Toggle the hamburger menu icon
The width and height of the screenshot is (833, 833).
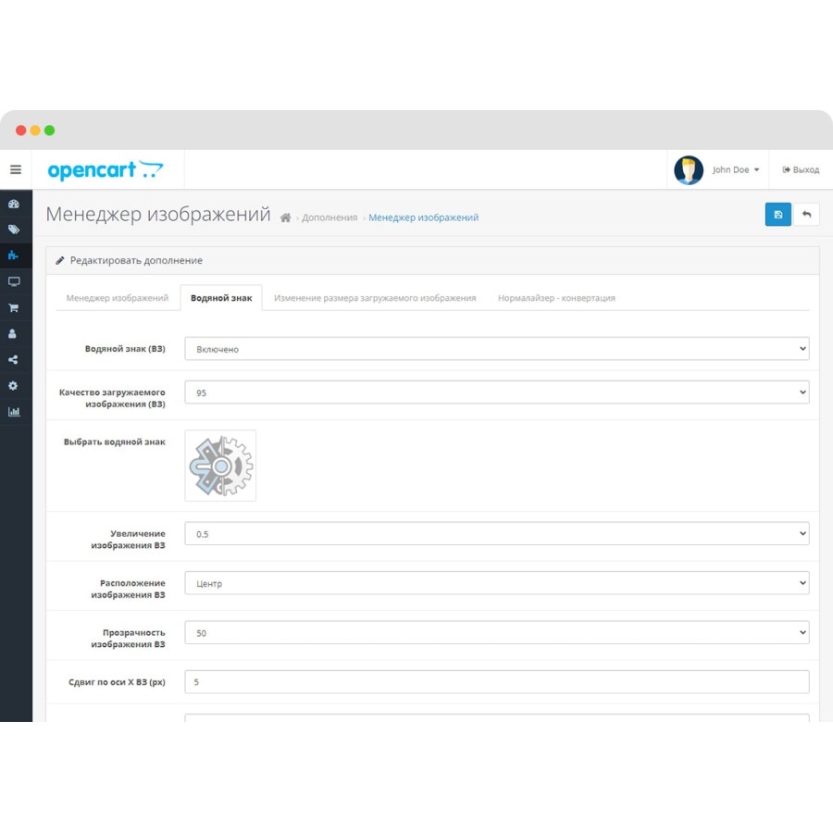pyautogui.click(x=16, y=169)
